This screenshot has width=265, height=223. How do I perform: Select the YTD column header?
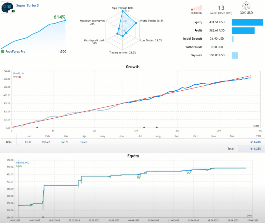point(258,136)
